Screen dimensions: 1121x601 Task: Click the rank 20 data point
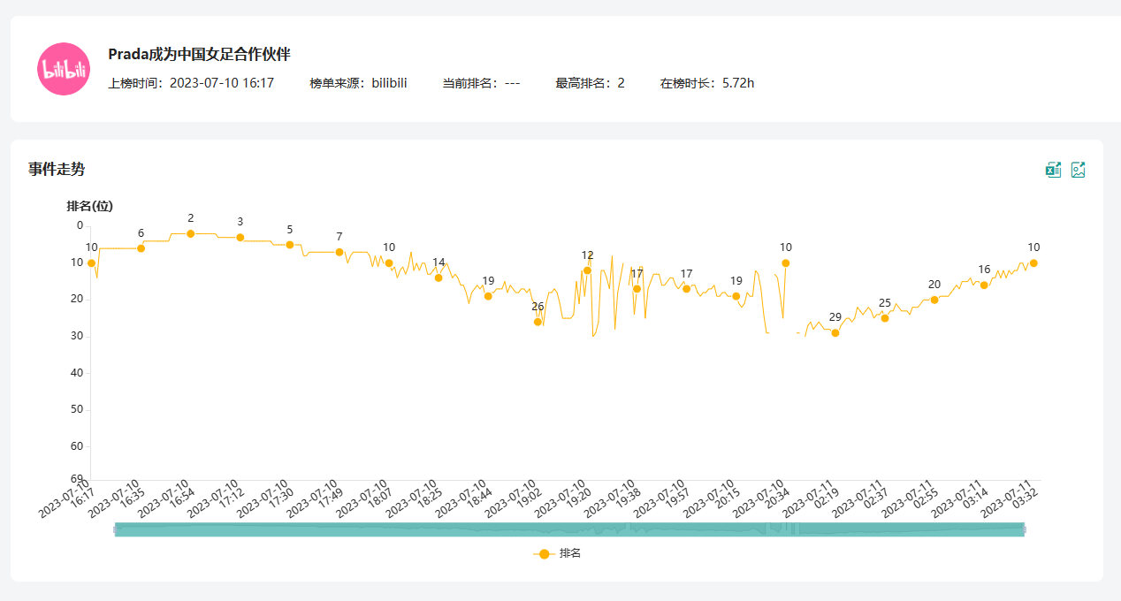click(x=934, y=300)
